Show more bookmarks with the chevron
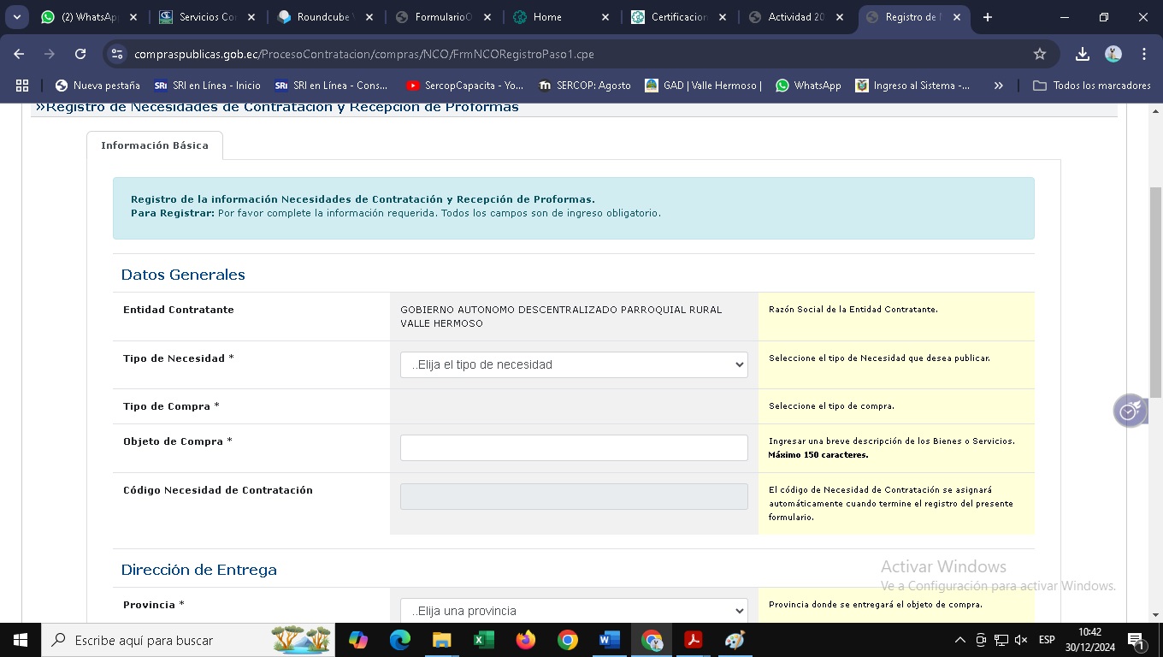Screen dimensions: 1163x657 point(998,86)
